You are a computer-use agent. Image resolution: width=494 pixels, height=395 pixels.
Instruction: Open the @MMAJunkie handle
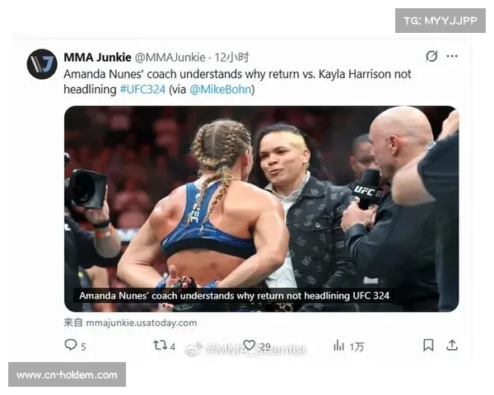pyautogui.click(x=170, y=58)
